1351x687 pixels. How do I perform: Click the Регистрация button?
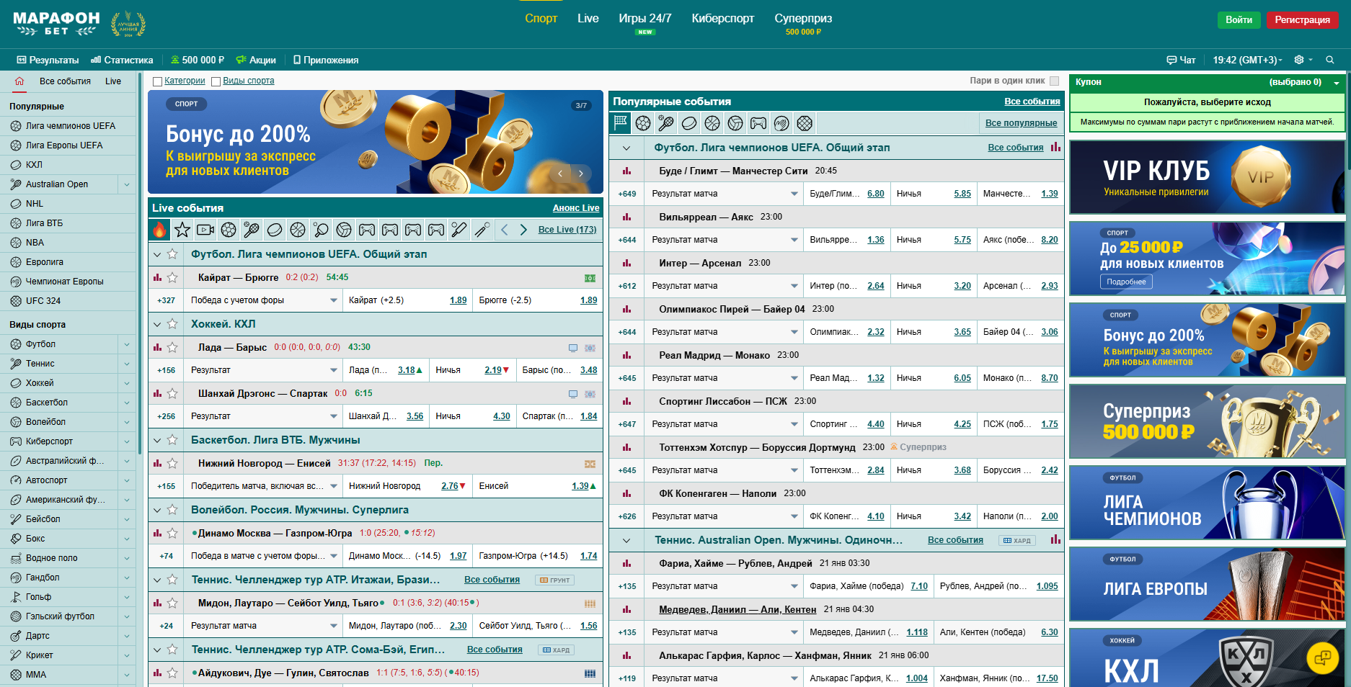click(1302, 19)
